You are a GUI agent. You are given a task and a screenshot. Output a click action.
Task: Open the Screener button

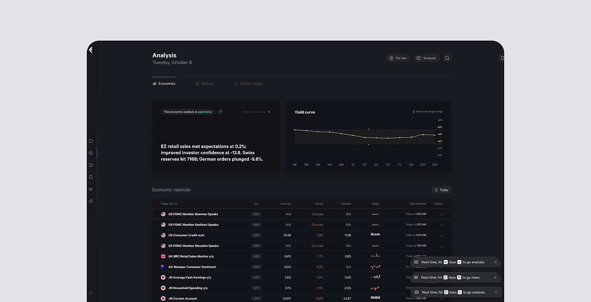426,58
